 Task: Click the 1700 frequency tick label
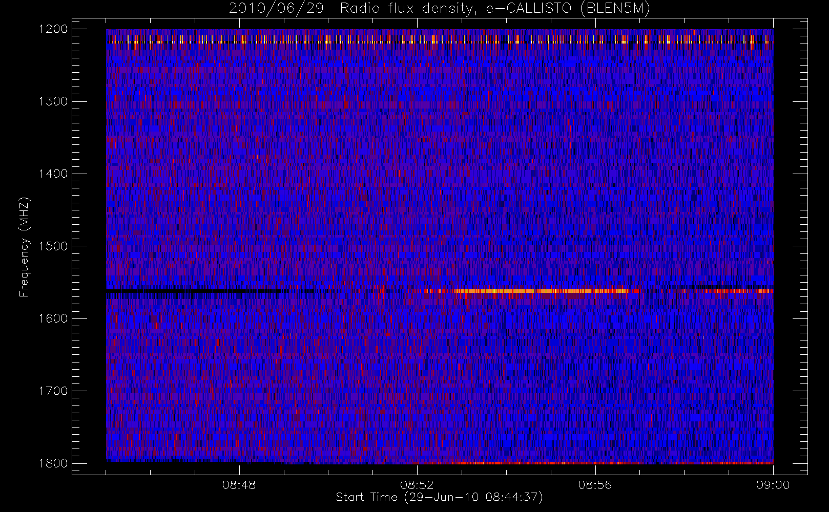coord(53,391)
